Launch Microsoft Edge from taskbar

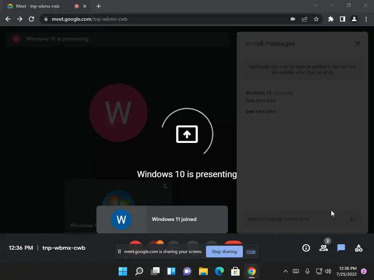[220, 271]
